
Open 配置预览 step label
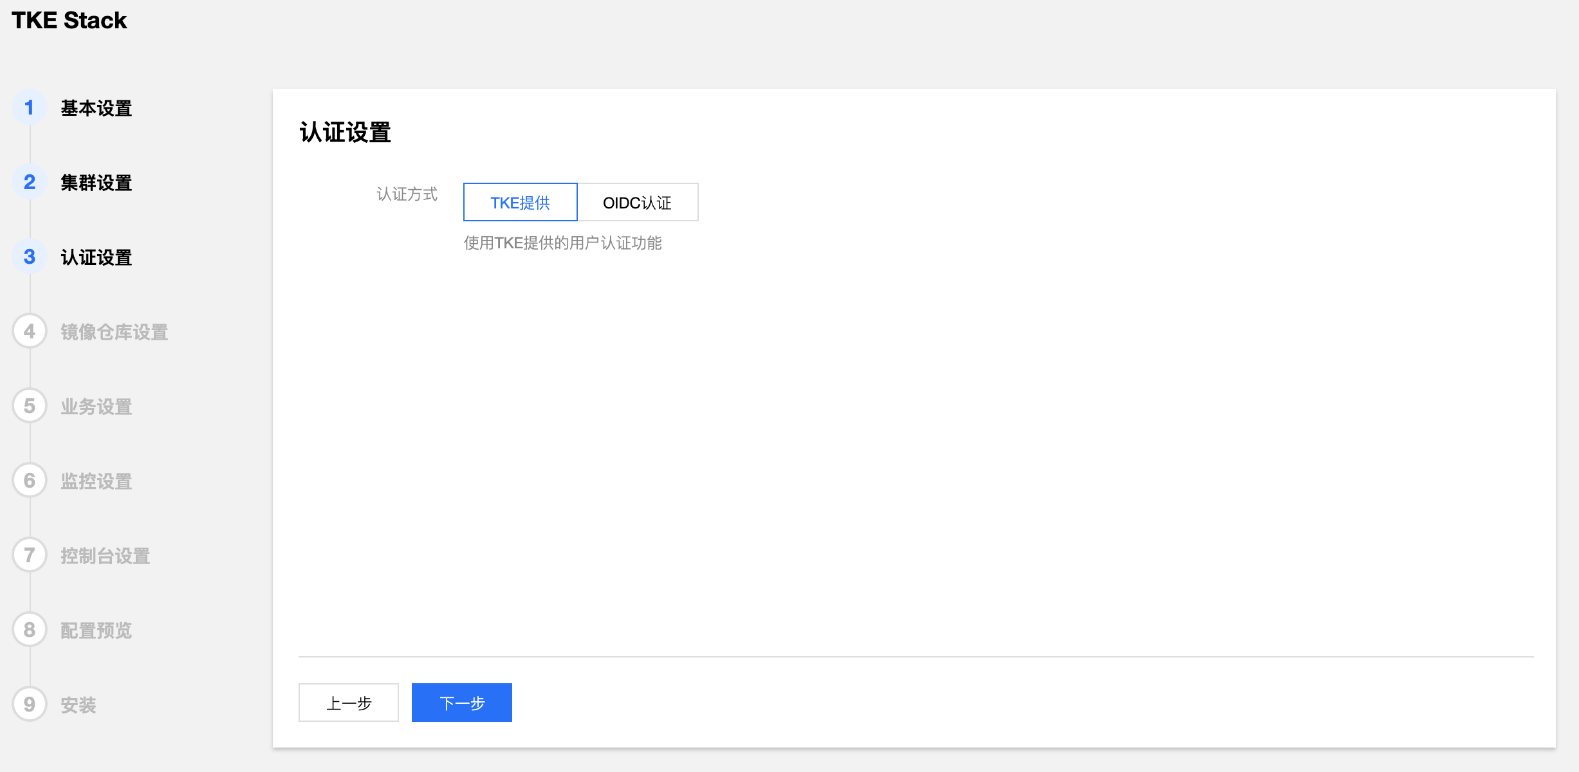point(97,630)
